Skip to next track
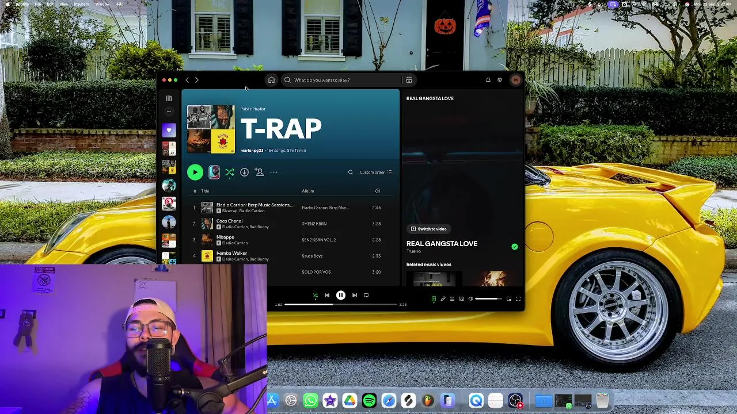Viewport: 737px width, 414px height. pos(354,296)
